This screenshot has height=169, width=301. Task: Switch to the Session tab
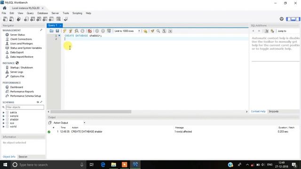23,156
